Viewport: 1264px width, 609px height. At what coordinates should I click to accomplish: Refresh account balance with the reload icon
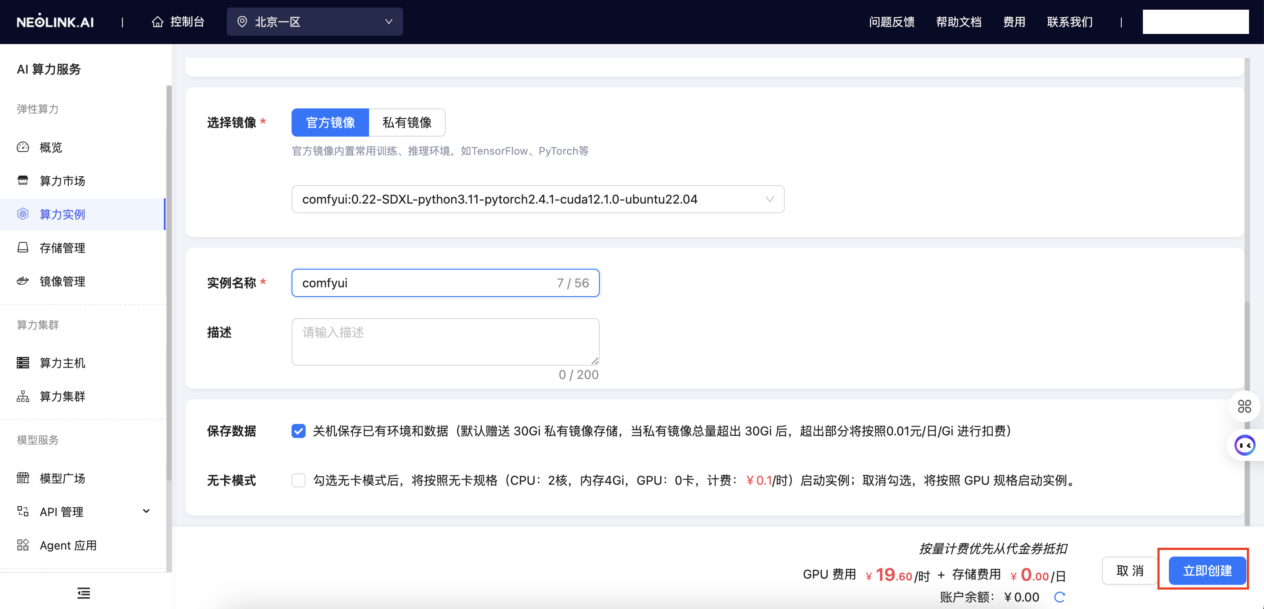(x=1059, y=597)
